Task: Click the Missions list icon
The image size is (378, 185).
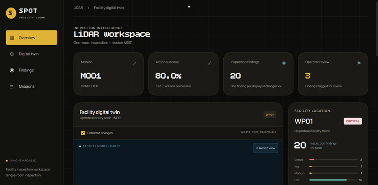Action: (x=11, y=87)
